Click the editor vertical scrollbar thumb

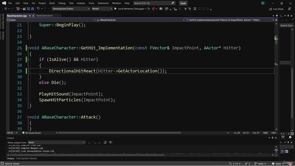[276, 40]
